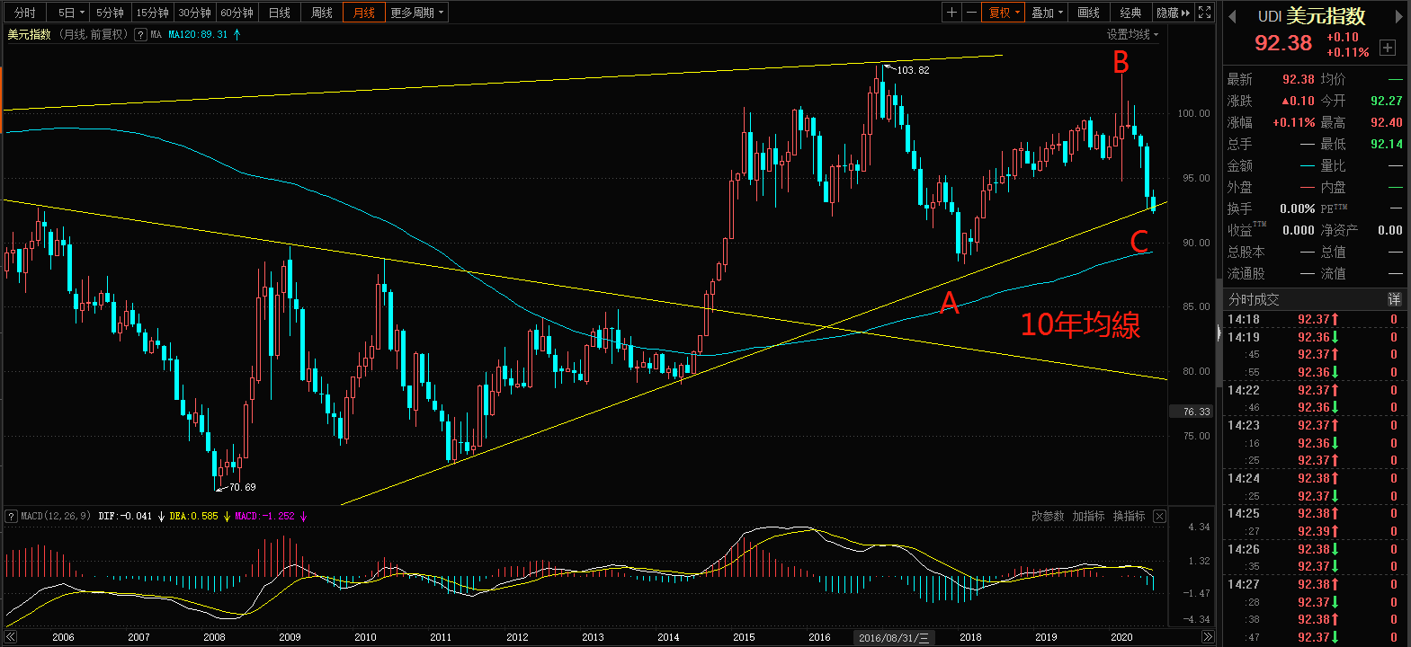Click the zoom in plus icon

coord(951,13)
